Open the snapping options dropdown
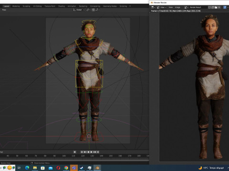The image size is (229, 171). point(97,10)
